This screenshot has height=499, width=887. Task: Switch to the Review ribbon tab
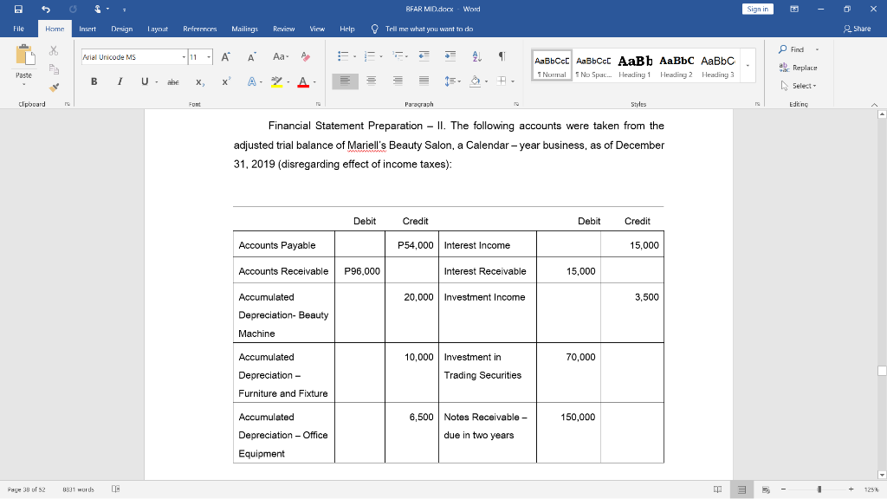(283, 28)
